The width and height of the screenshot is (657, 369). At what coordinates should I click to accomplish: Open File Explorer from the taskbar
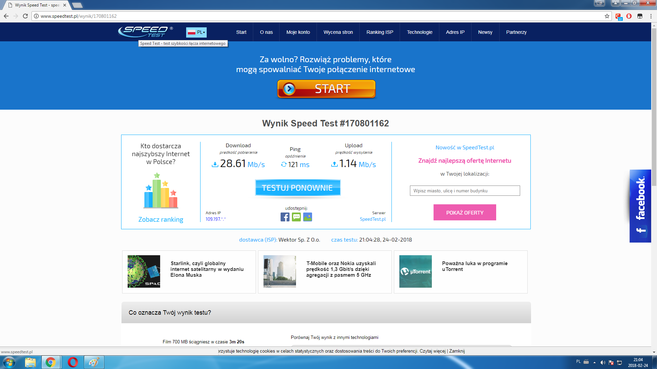tap(30, 362)
